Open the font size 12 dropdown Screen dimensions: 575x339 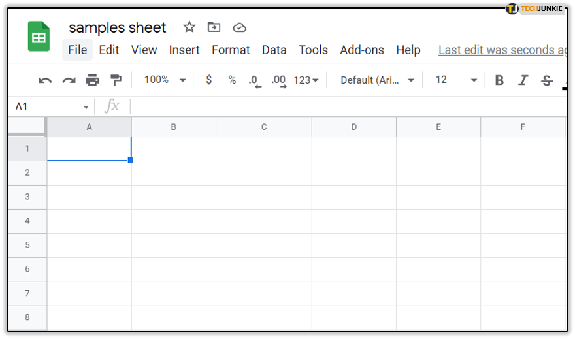(457, 80)
